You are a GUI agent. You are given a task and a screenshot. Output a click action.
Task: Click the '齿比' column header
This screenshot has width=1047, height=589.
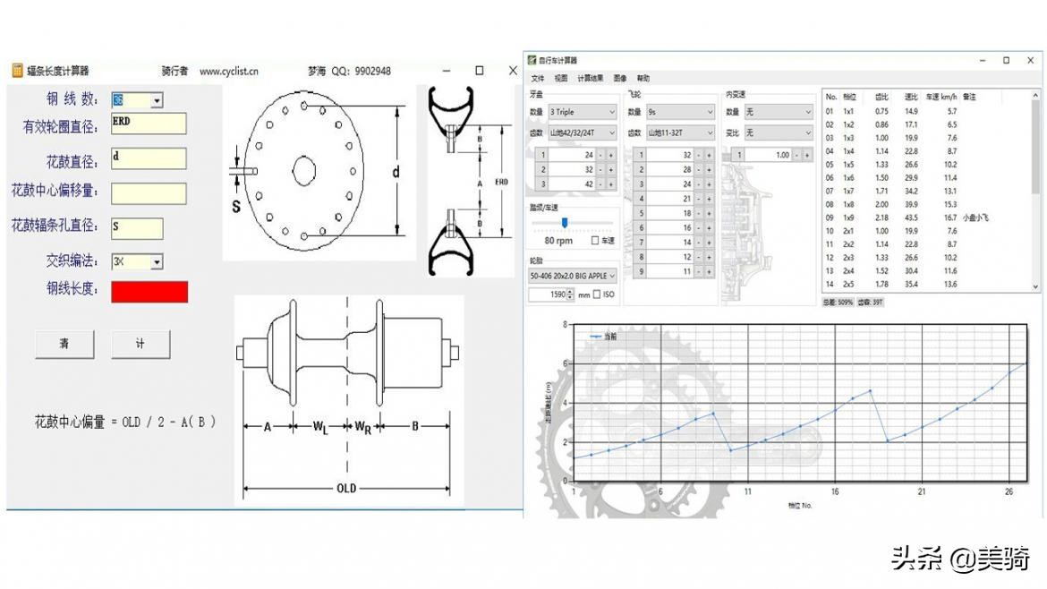tap(881, 97)
